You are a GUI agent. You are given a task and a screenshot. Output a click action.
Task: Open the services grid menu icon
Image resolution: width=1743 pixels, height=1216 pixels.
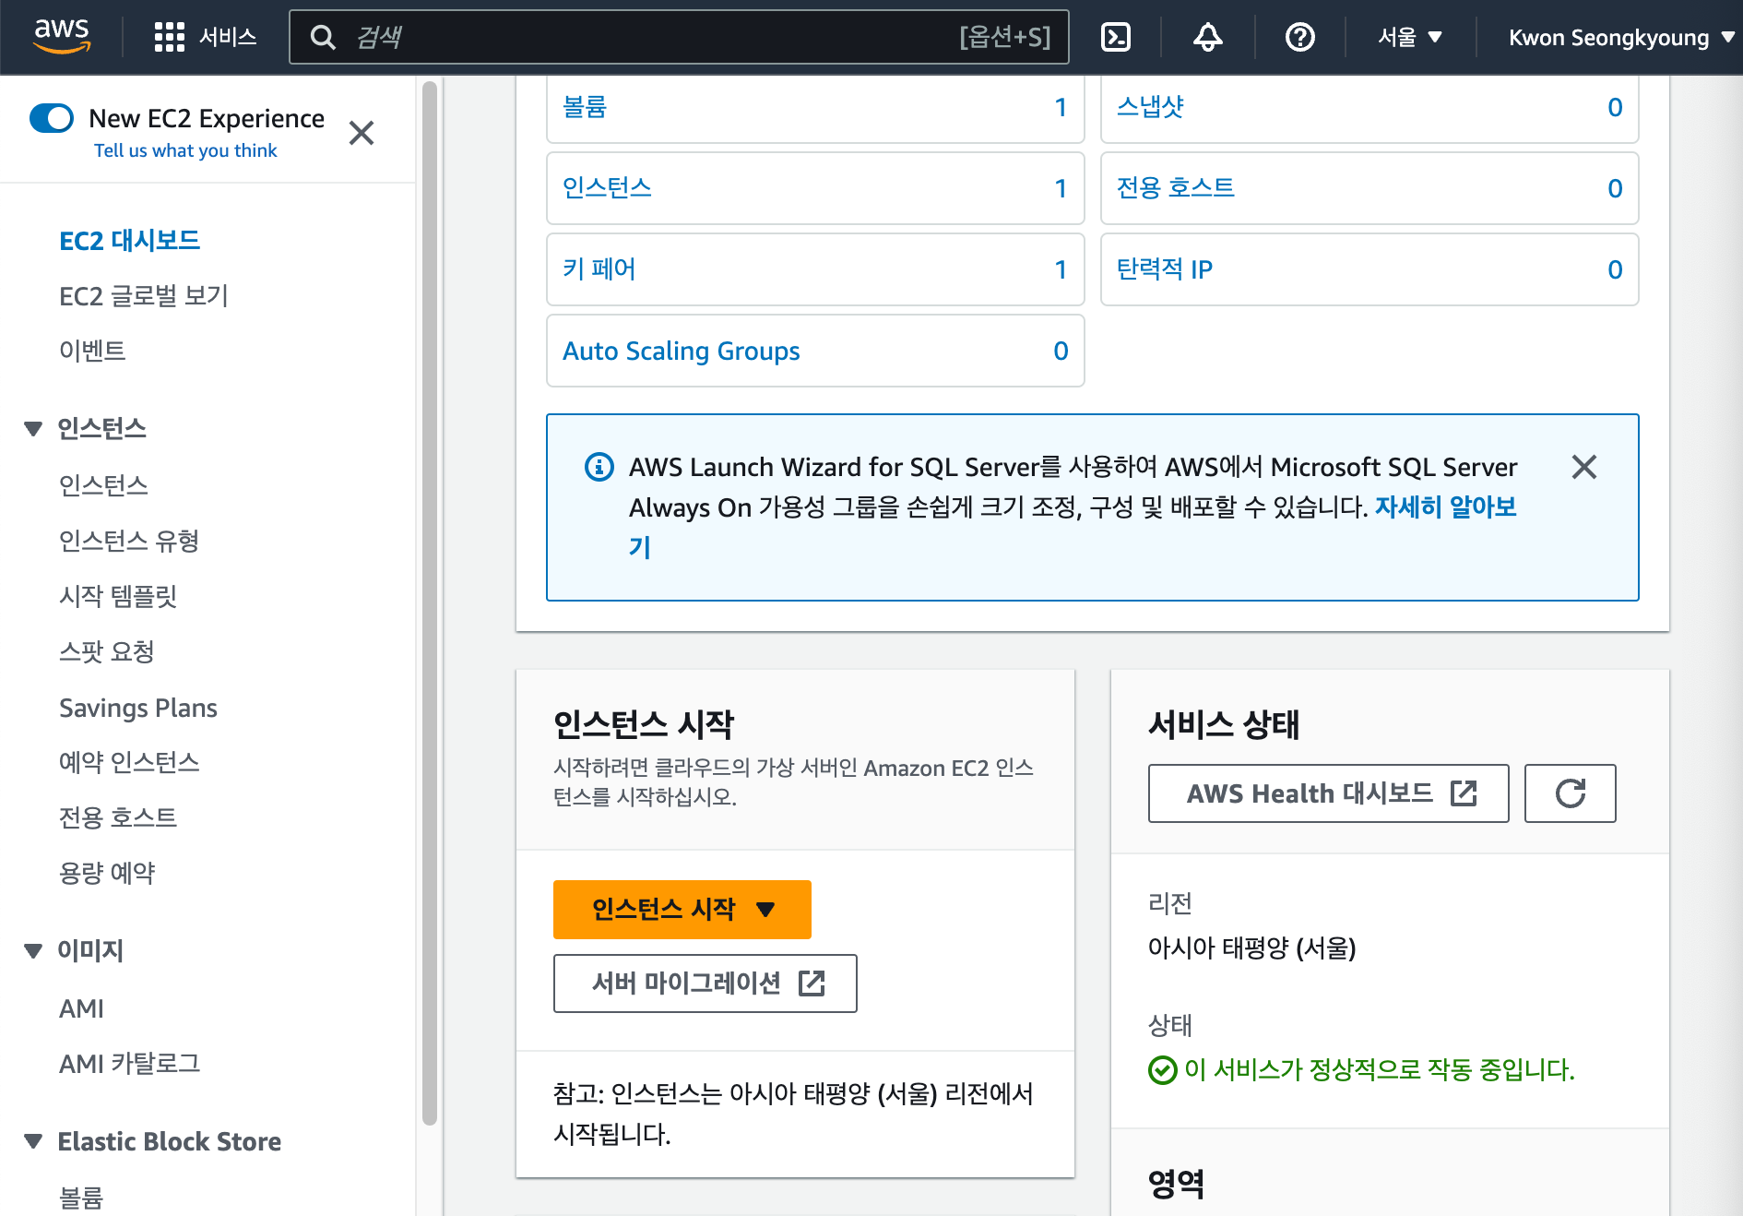point(169,37)
